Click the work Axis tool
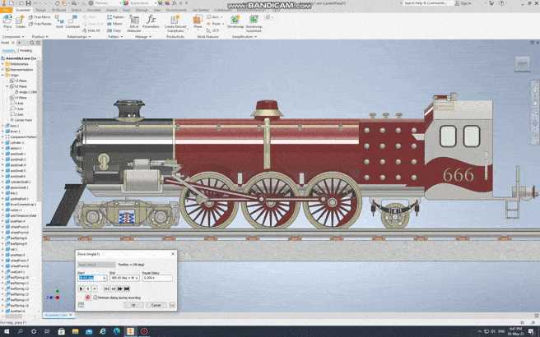The height and width of the screenshot is (337, 540). click(213, 16)
